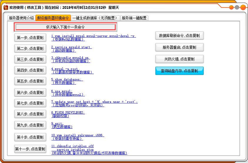The height and width of the screenshot is (163, 248).
Task: Click the service mysqld start link
Action: pos(71,47)
